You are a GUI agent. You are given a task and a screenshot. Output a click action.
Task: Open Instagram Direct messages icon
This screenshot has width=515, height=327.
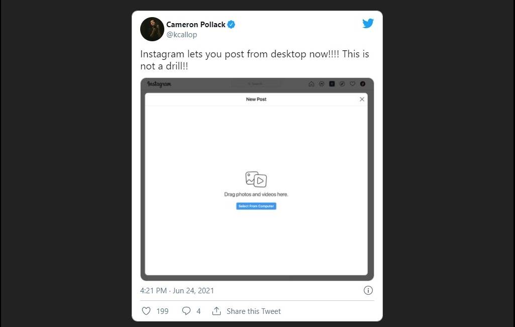pos(322,84)
